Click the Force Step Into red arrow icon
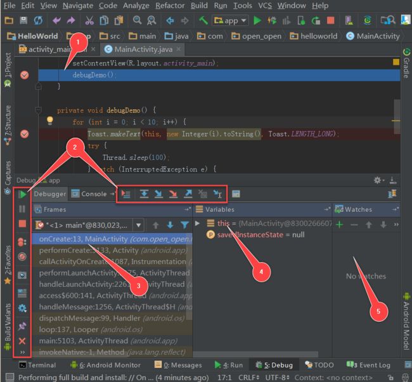412x382 pixels. coord(173,194)
